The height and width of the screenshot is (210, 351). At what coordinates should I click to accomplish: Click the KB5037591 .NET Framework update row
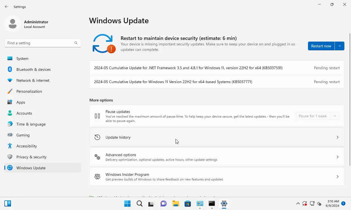[217, 68]
